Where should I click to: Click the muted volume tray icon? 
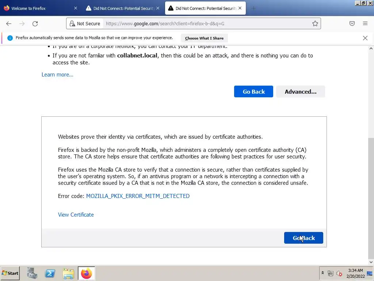(x=339, y=273)
